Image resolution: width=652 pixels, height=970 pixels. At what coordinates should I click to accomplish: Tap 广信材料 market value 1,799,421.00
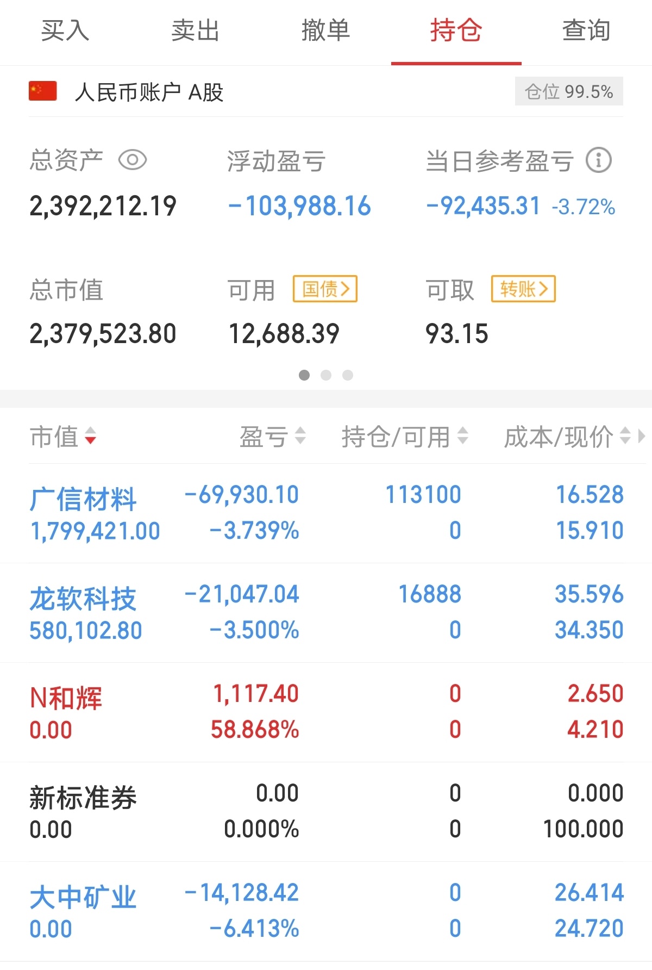coord(95,531)
